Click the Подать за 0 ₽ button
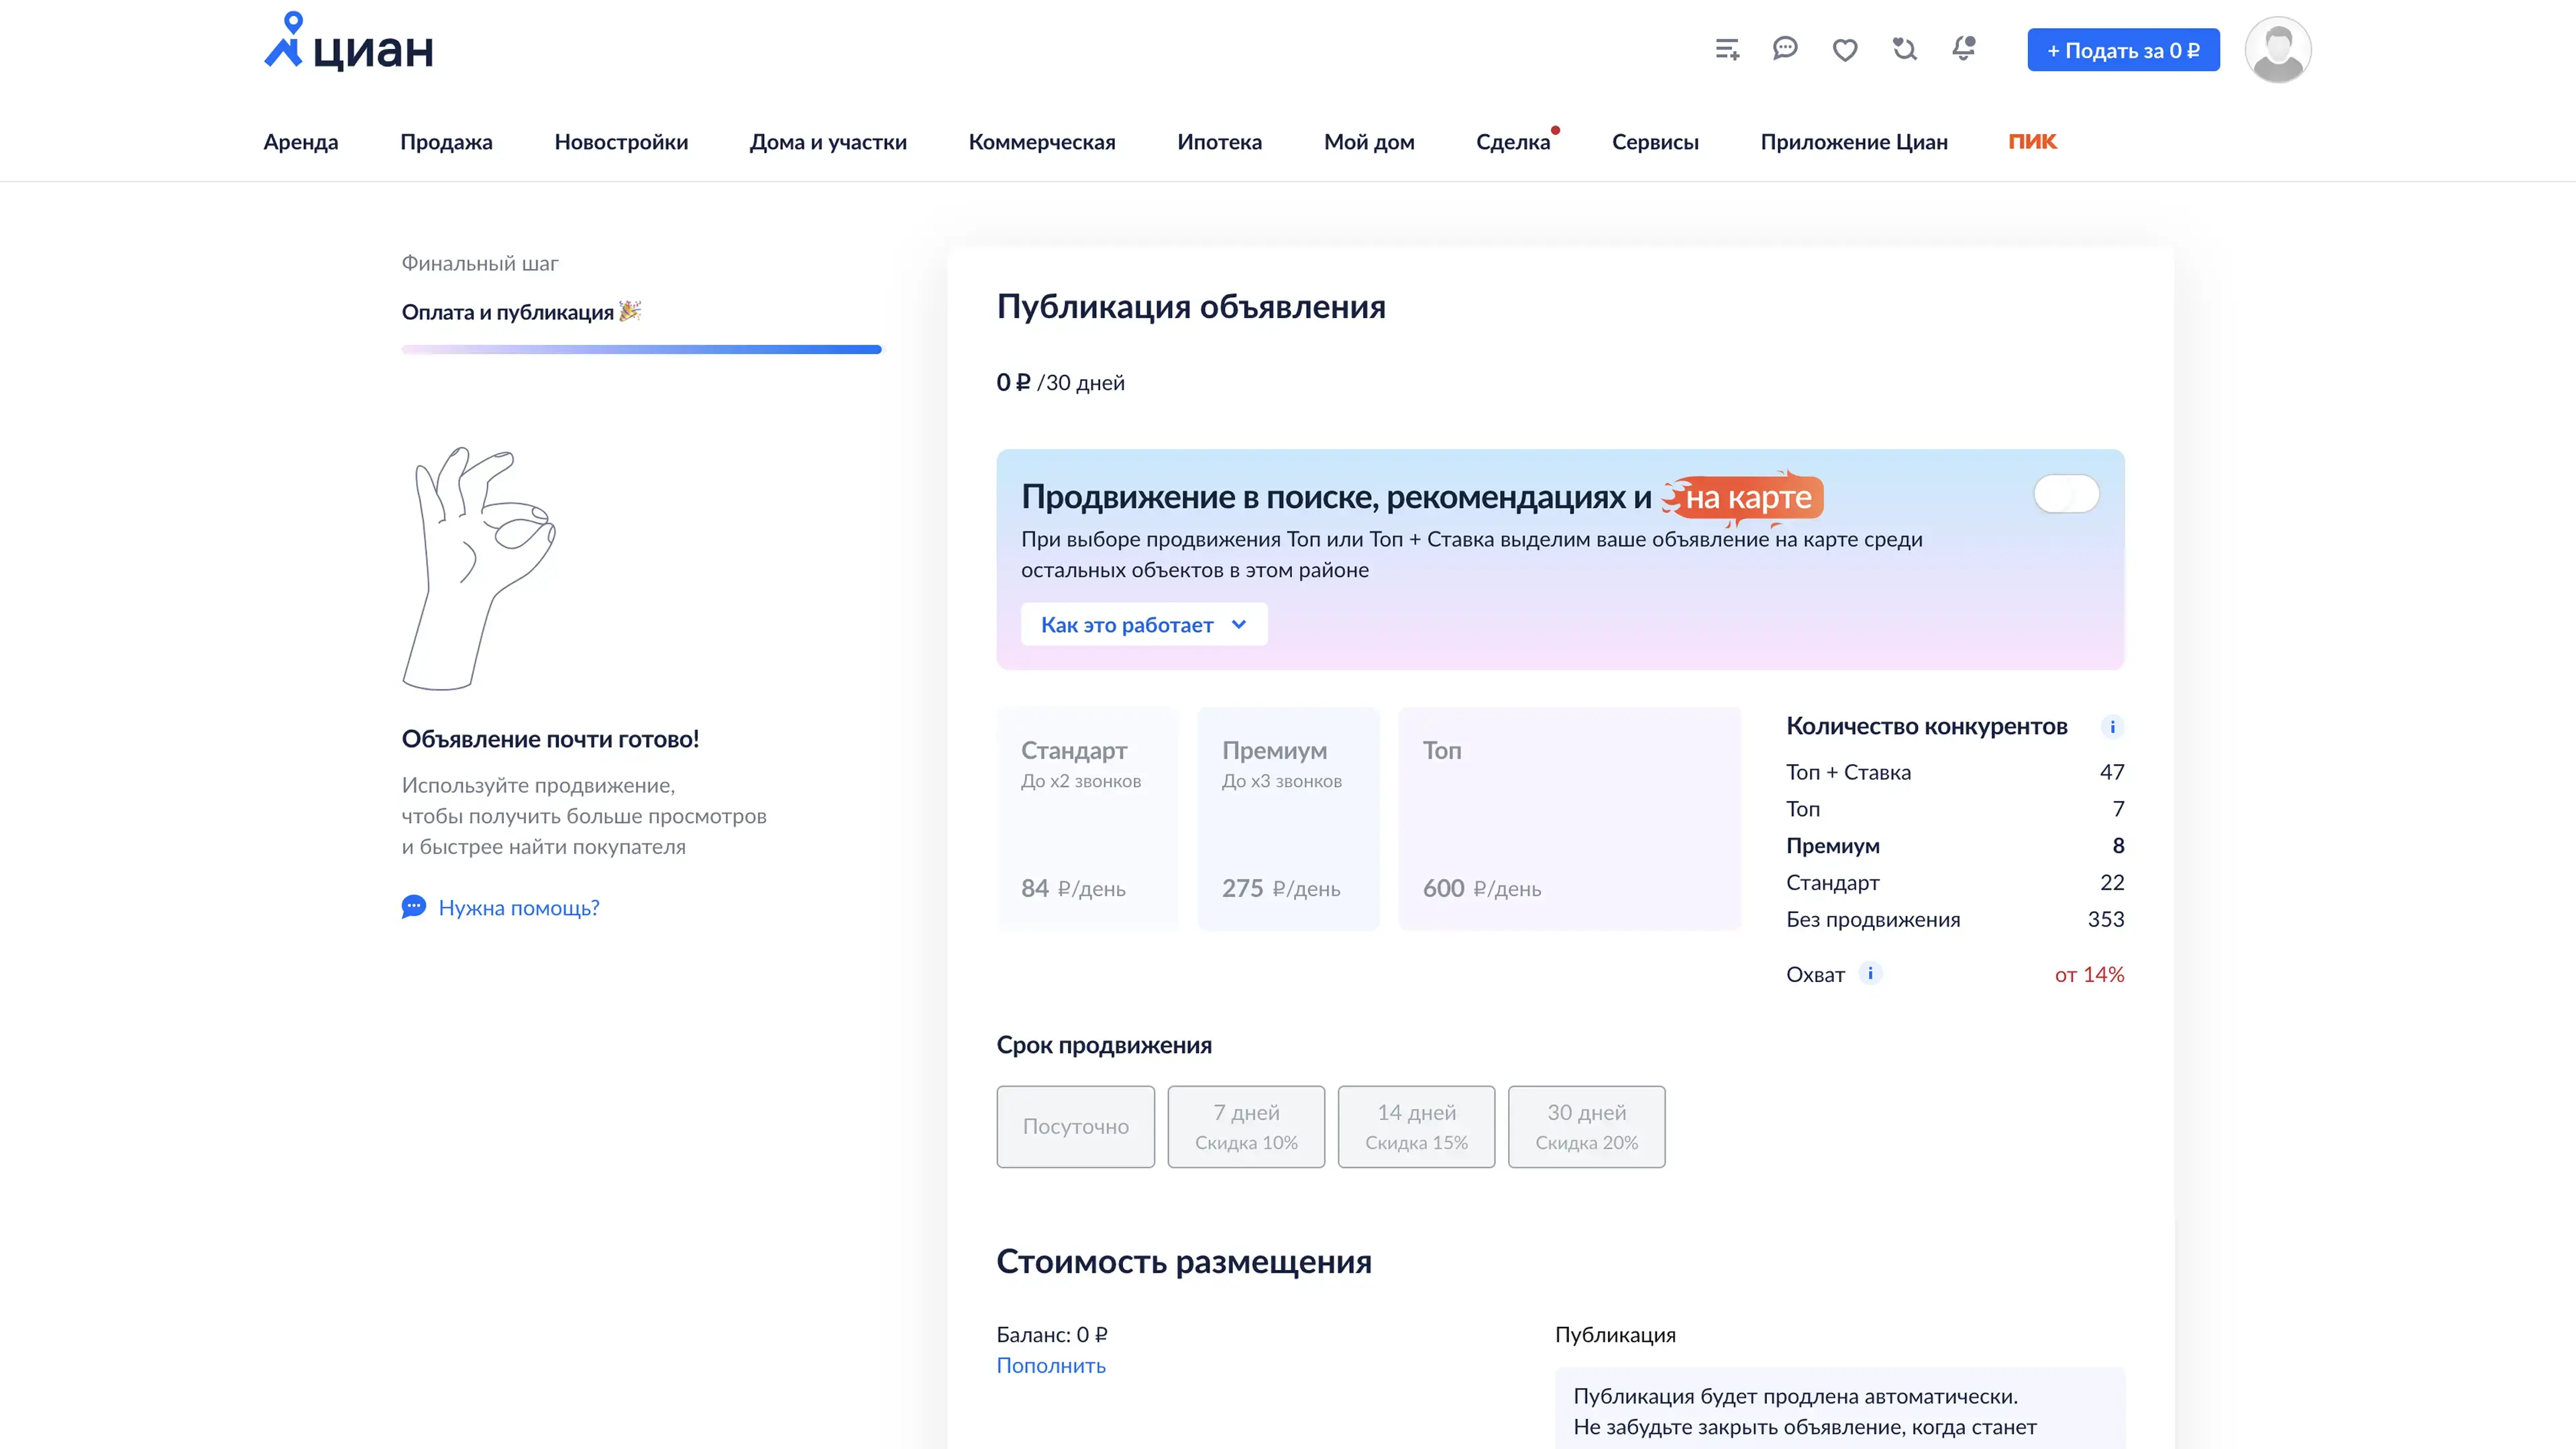The width and height of the screenshot is (2576, 1449). [x=2123, y=50]
